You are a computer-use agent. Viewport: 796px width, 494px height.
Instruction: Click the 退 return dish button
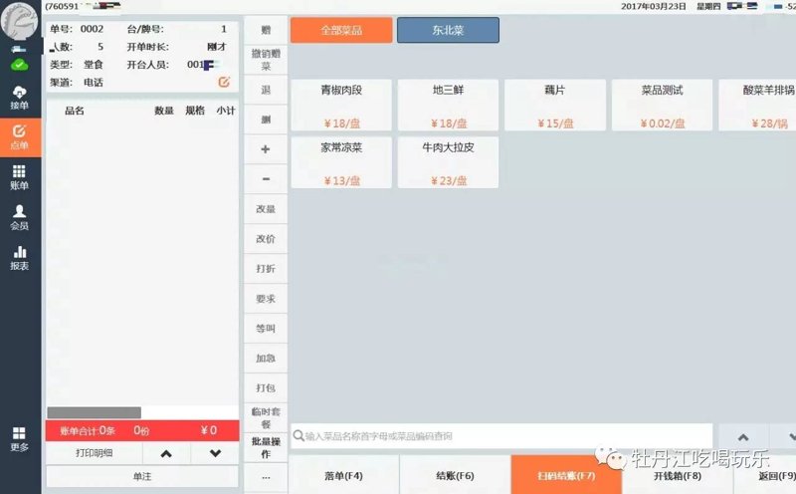click(266, 90)
